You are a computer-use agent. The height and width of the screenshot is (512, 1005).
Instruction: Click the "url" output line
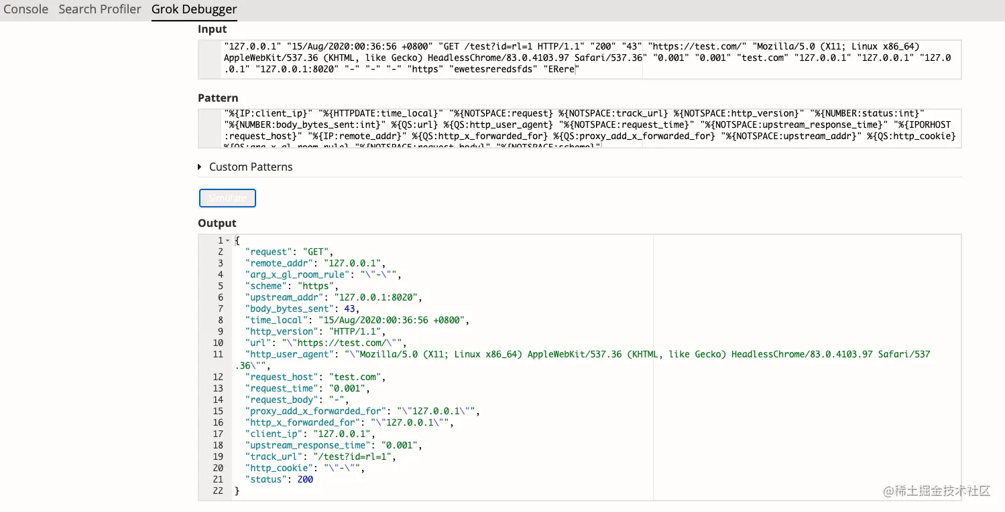click(x=326, y=343)
